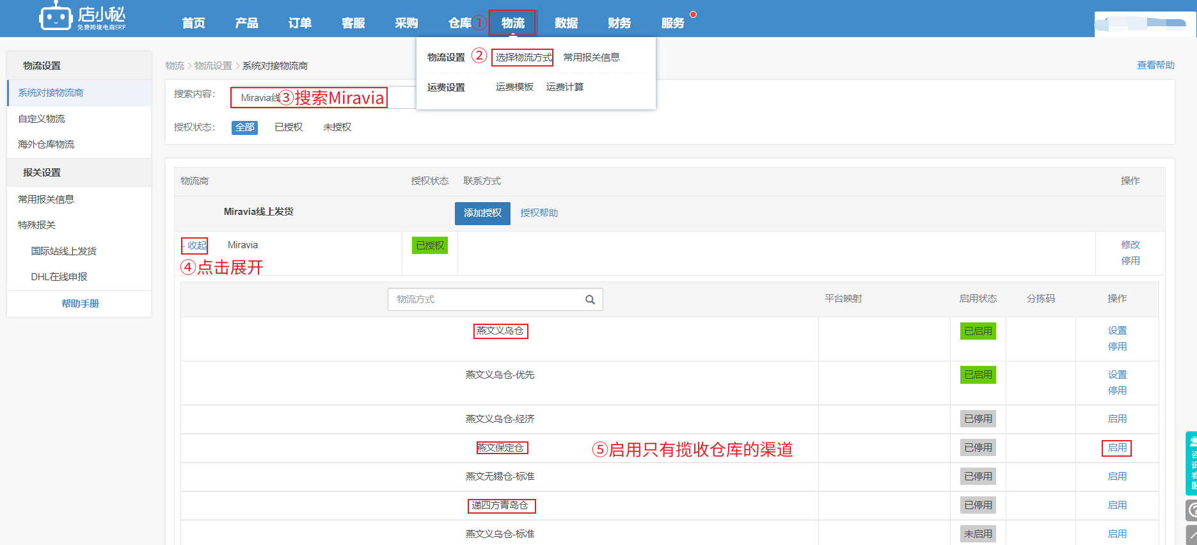
Task: Select 选择物流方式 in dropdown
Action: click(523, 58)
